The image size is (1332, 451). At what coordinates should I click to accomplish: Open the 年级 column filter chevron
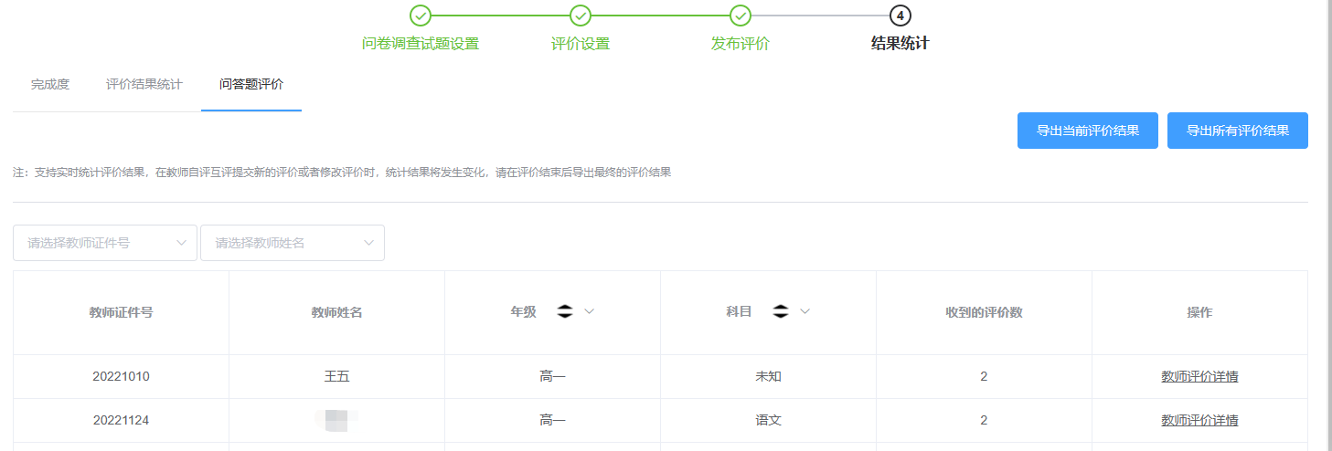590,312
